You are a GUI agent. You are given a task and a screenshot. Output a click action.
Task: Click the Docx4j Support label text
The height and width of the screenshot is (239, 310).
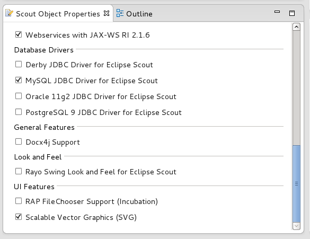pos(53,143)
